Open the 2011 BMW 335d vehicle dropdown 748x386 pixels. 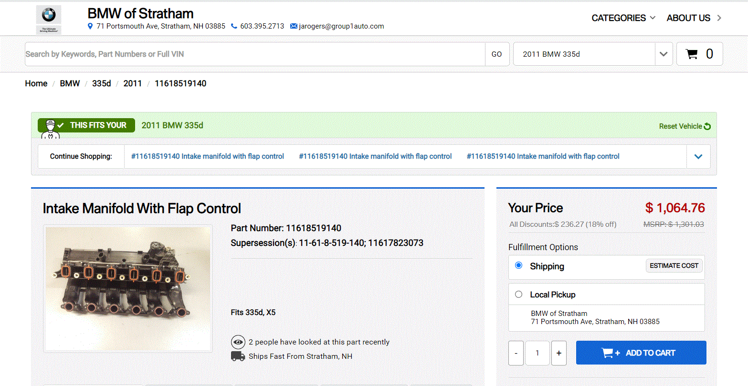[663, 54]
